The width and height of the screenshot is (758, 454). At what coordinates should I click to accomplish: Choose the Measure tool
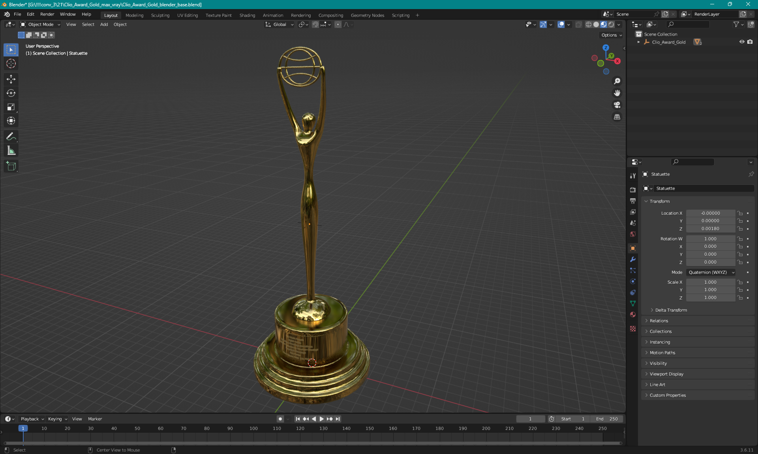click(11, 150)
